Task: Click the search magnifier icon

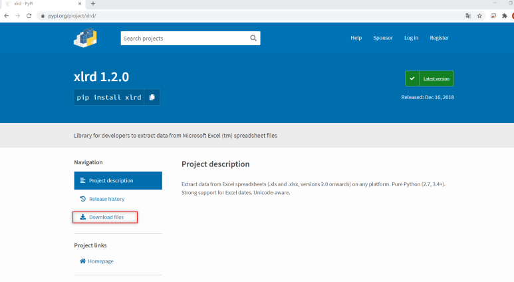Action: pyautogui.click(x=253, y=38)
